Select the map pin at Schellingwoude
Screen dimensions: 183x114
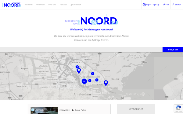[x=106, y=83]
